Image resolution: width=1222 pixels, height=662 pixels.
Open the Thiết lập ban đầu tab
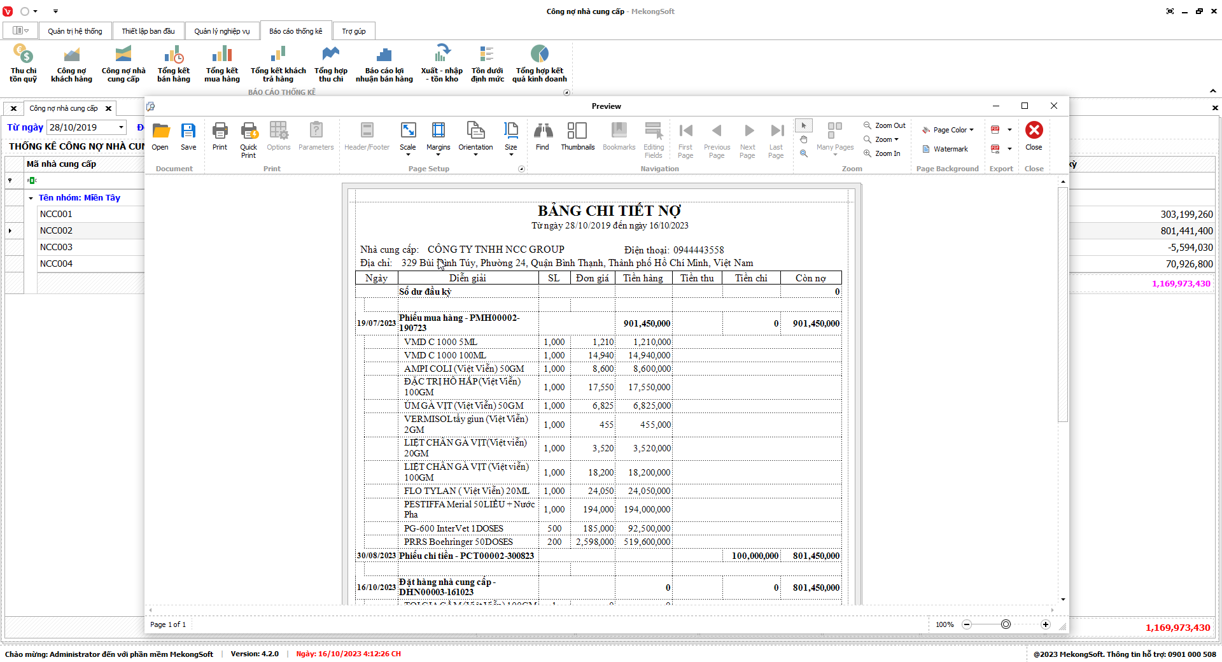click(148, 31)
